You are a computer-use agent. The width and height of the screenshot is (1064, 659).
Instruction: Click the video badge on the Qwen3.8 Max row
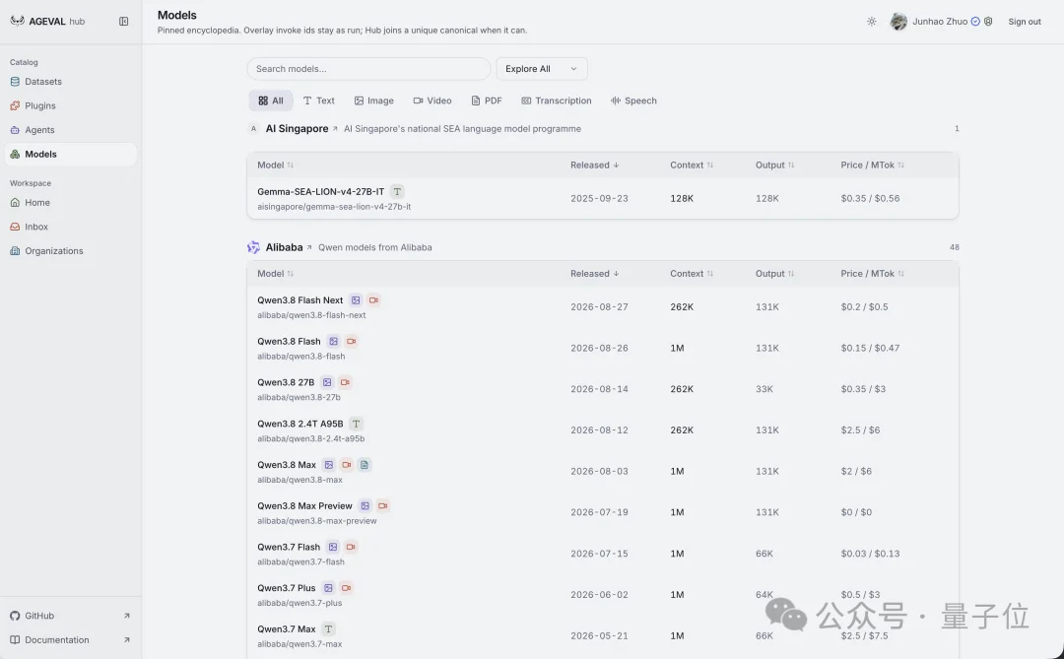coord(347,465)
